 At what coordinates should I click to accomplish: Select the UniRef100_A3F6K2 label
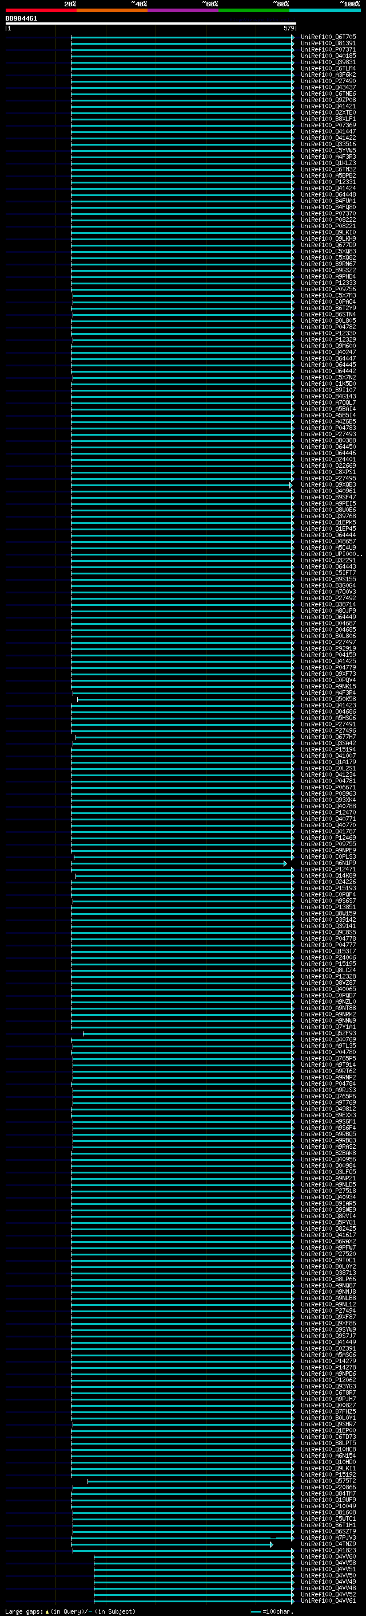click(328, 75)
